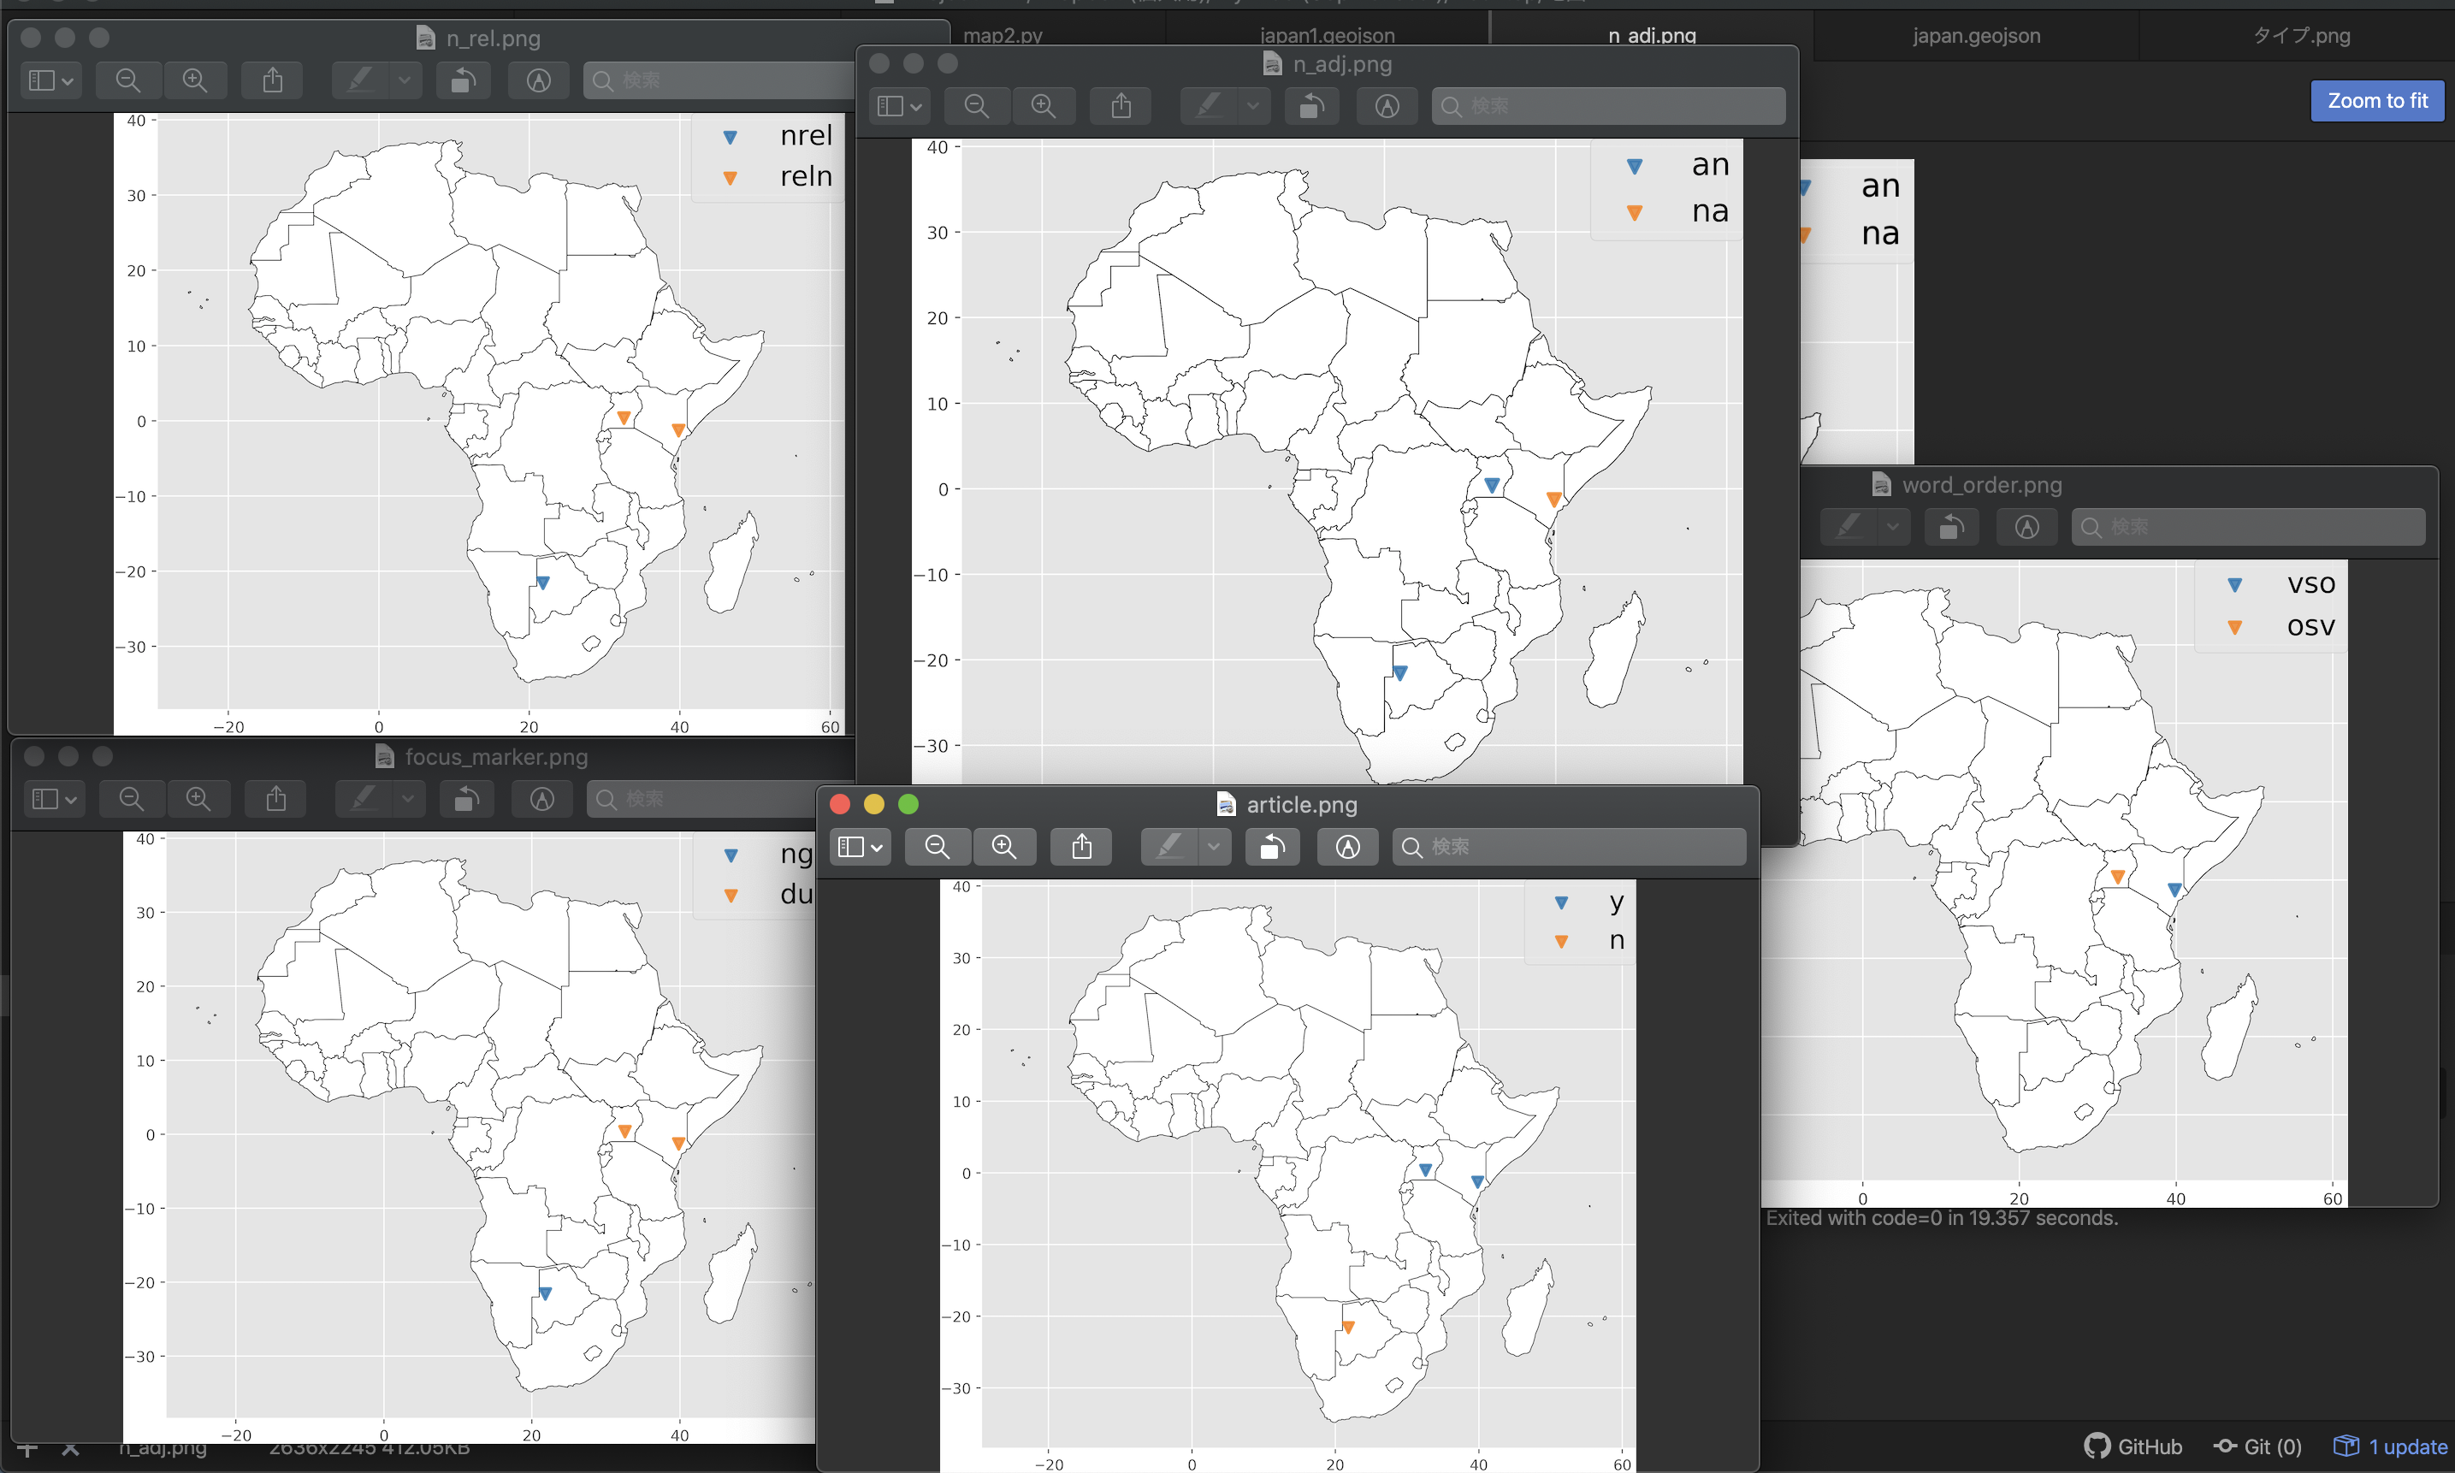
Task: Open Git (0) status bar panel
Action: 2257,1446
